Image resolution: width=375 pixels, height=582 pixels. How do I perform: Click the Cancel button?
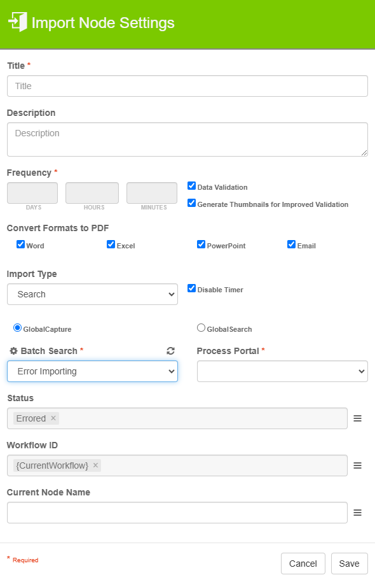coord(303,564)
